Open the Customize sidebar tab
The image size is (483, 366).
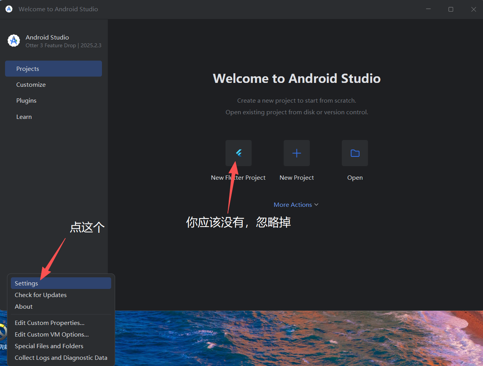click(53, 84)
